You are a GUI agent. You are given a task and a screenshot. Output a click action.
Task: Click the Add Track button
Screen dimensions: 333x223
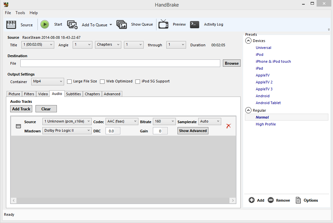pyautogui.click(x=21, y=109)
